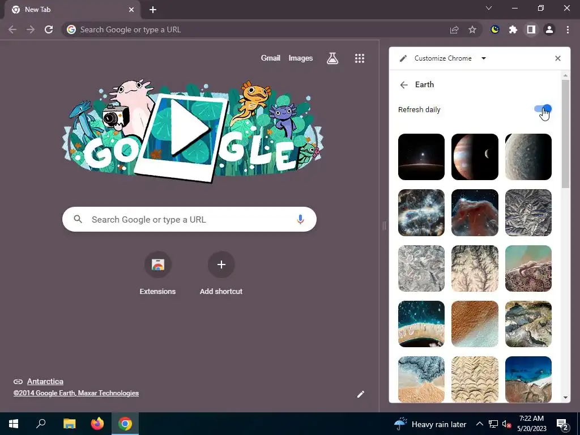Select the rocky islands aerial thumbnail

(528, 324)
